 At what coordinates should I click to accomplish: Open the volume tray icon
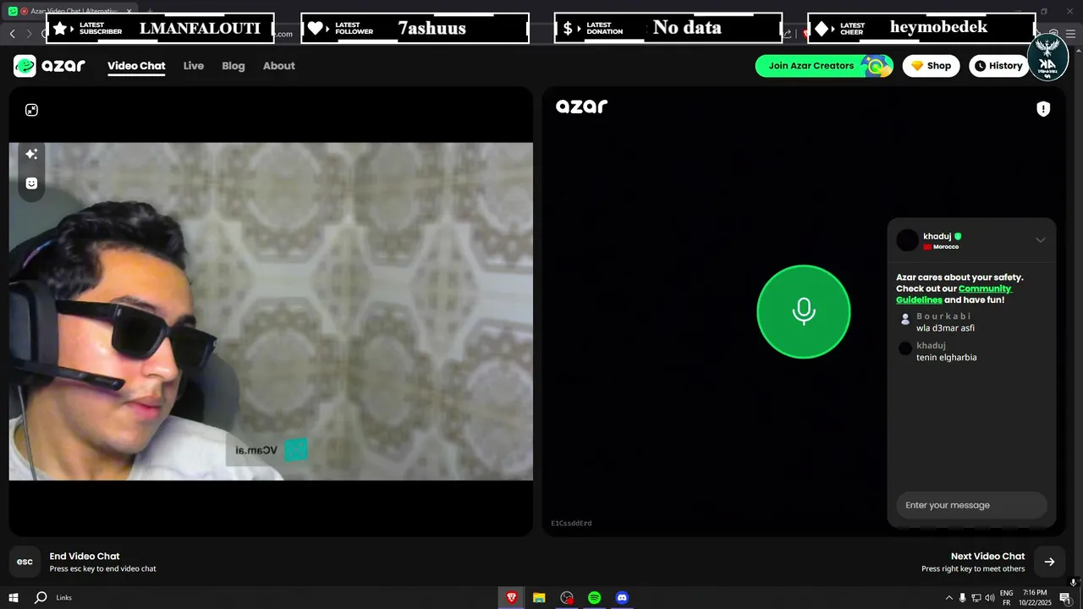(x=989, y=598)
